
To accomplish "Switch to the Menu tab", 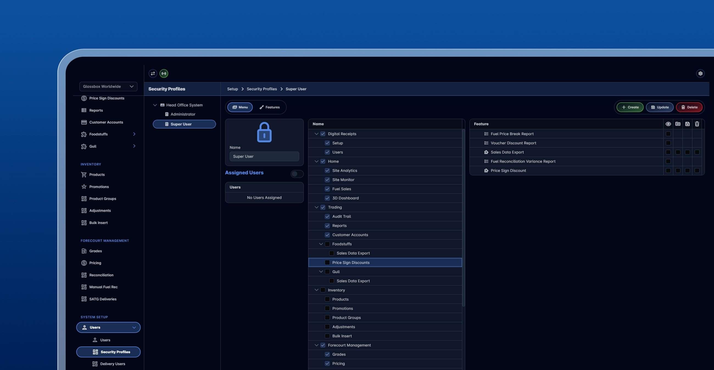I will 240,107.
